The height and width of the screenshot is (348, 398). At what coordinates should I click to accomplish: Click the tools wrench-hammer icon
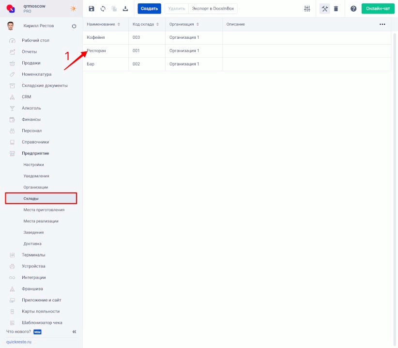coord(324,9)
